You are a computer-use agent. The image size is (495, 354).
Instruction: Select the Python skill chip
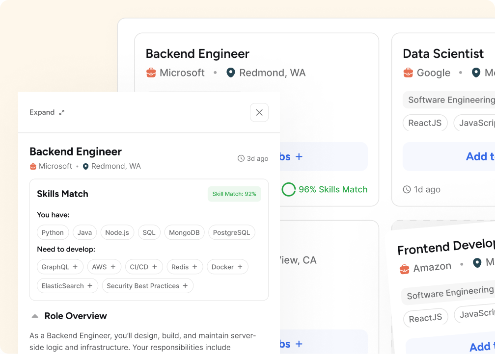click(53, 232)
